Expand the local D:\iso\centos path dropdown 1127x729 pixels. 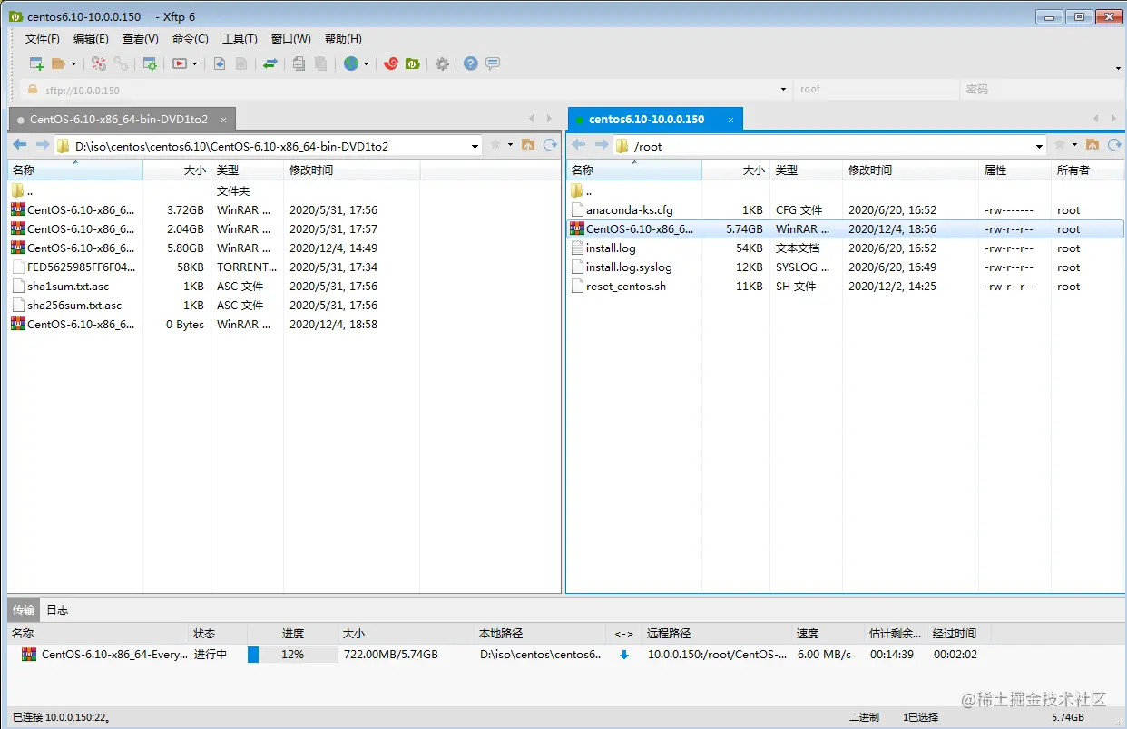click(x=475, y=146)
